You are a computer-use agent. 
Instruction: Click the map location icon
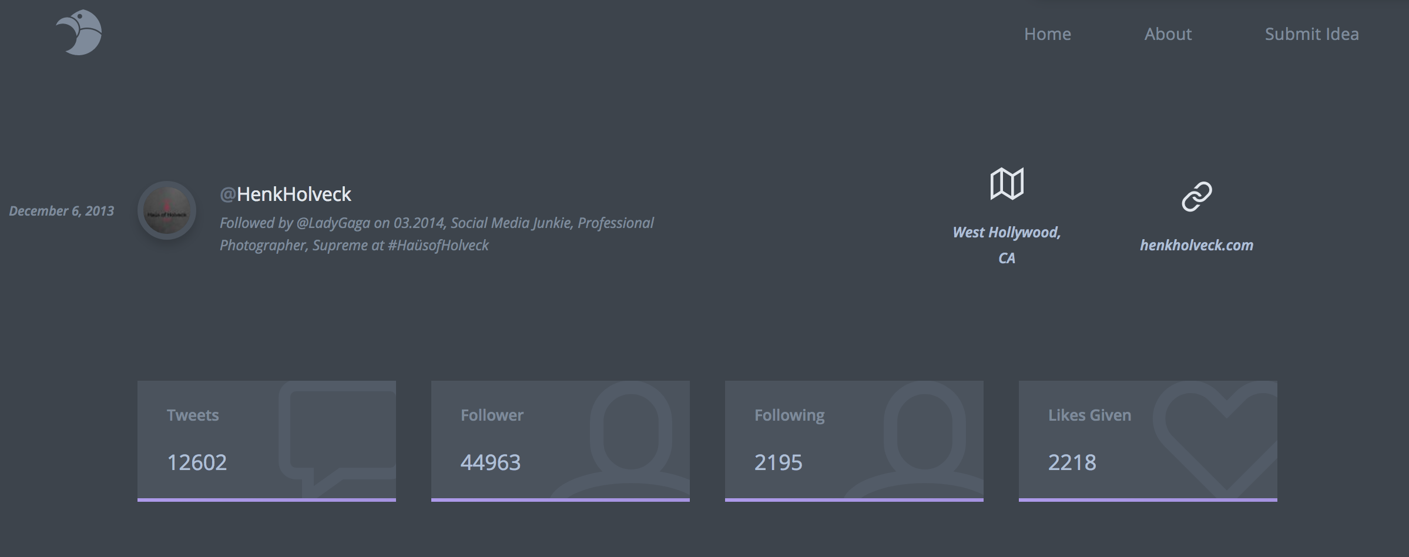pyautogui.click(x=1007, y=184)
